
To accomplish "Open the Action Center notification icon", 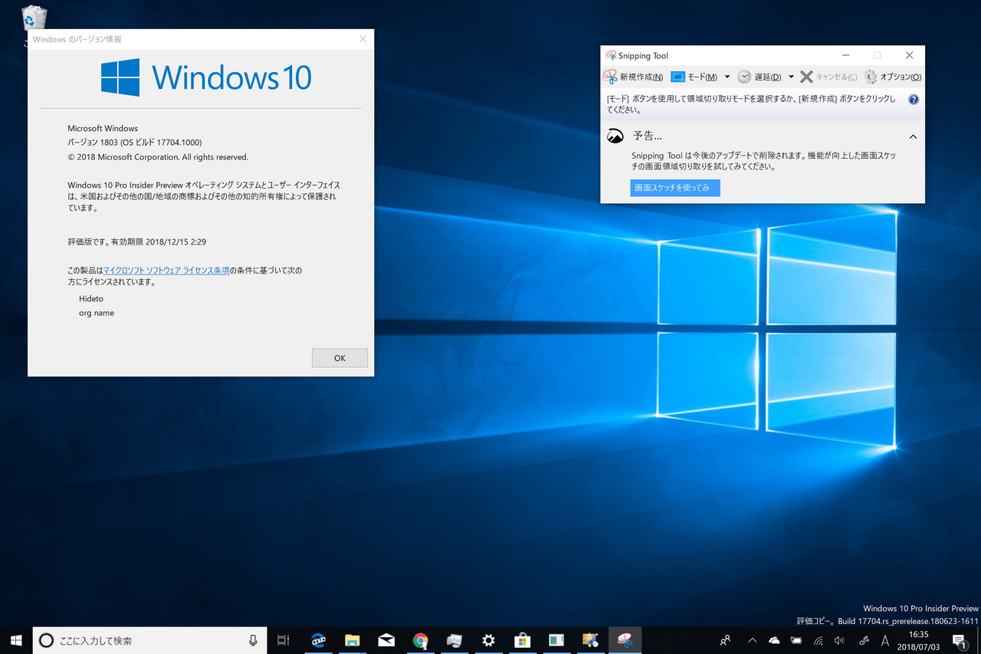I will [x=958, y=640].
